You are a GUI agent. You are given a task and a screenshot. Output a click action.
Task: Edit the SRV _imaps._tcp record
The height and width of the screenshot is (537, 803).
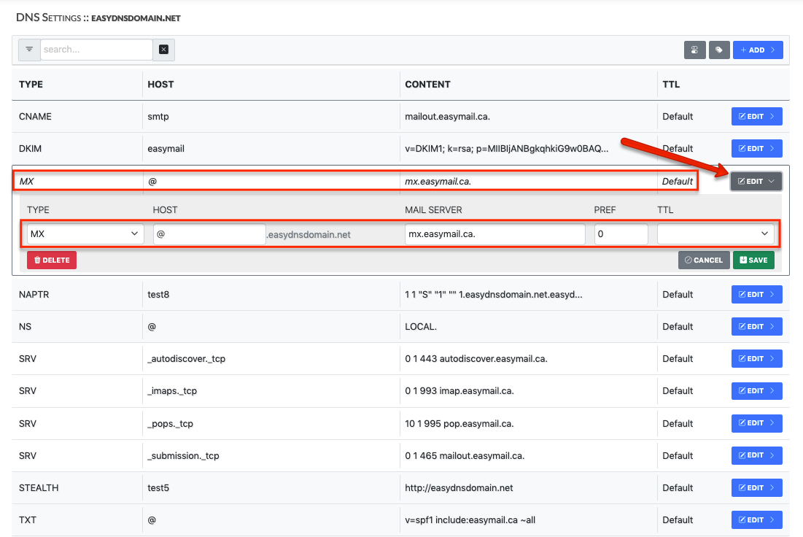pyautogui.click(x=756, y=391)
